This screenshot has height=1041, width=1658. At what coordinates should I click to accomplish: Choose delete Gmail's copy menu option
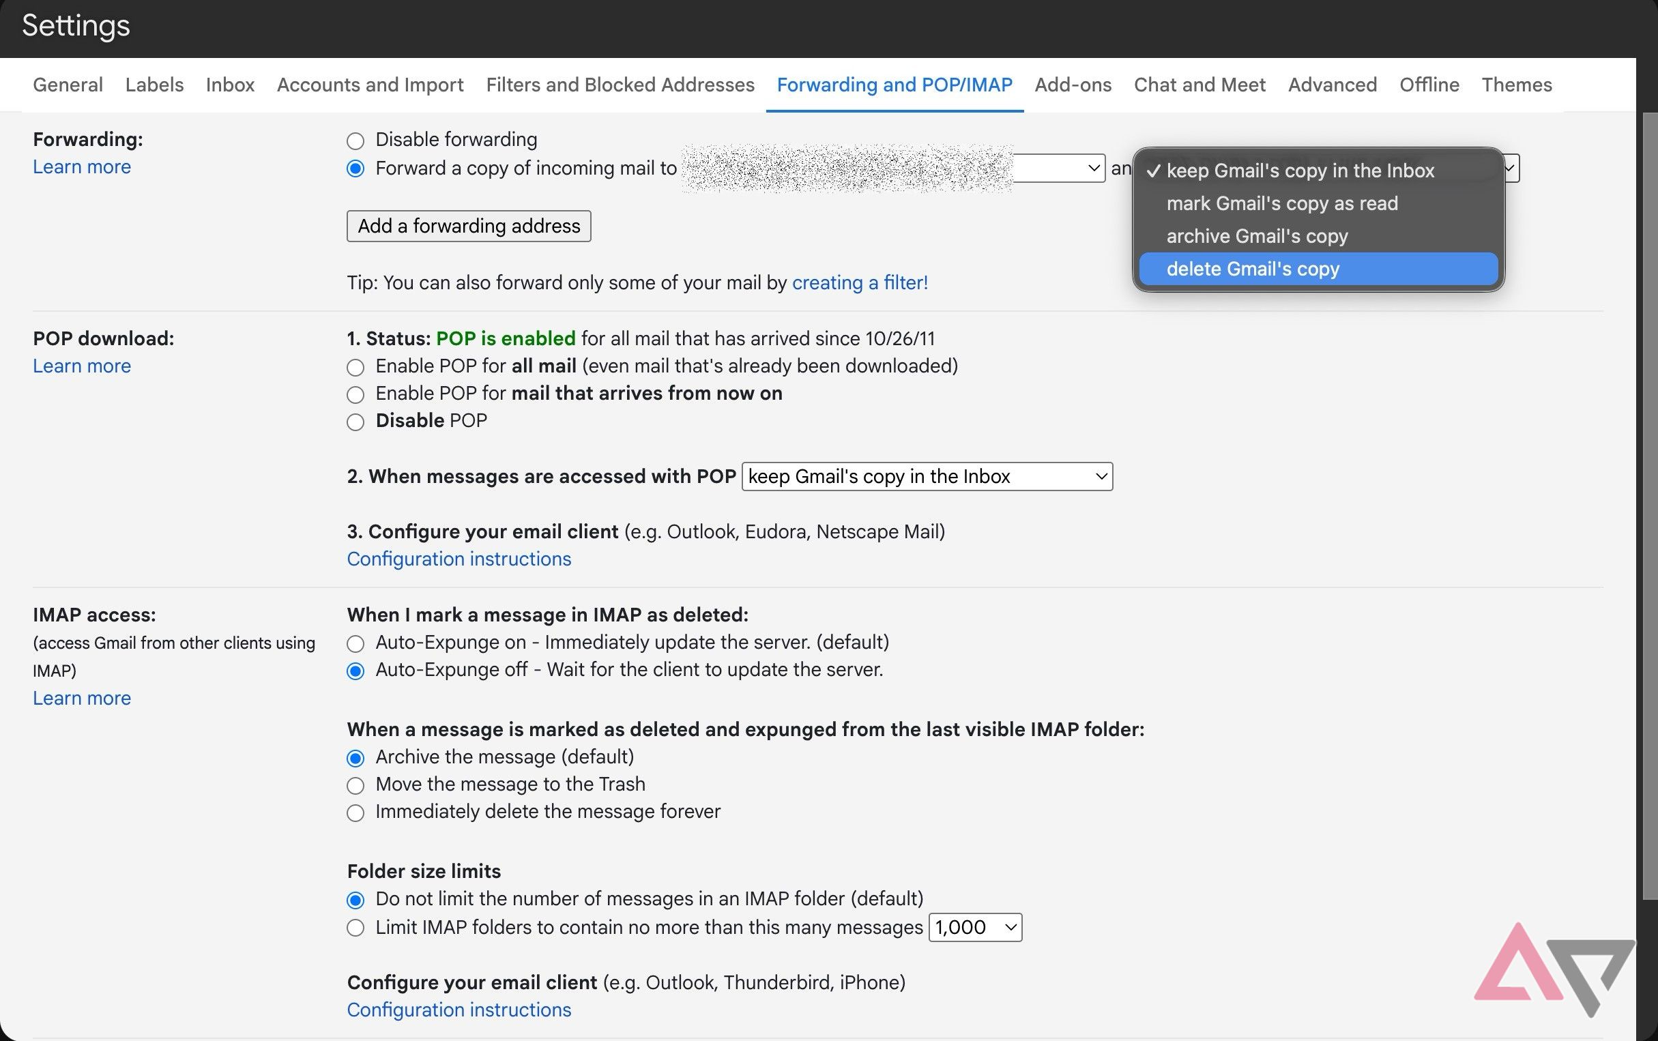pos(1318,269)
